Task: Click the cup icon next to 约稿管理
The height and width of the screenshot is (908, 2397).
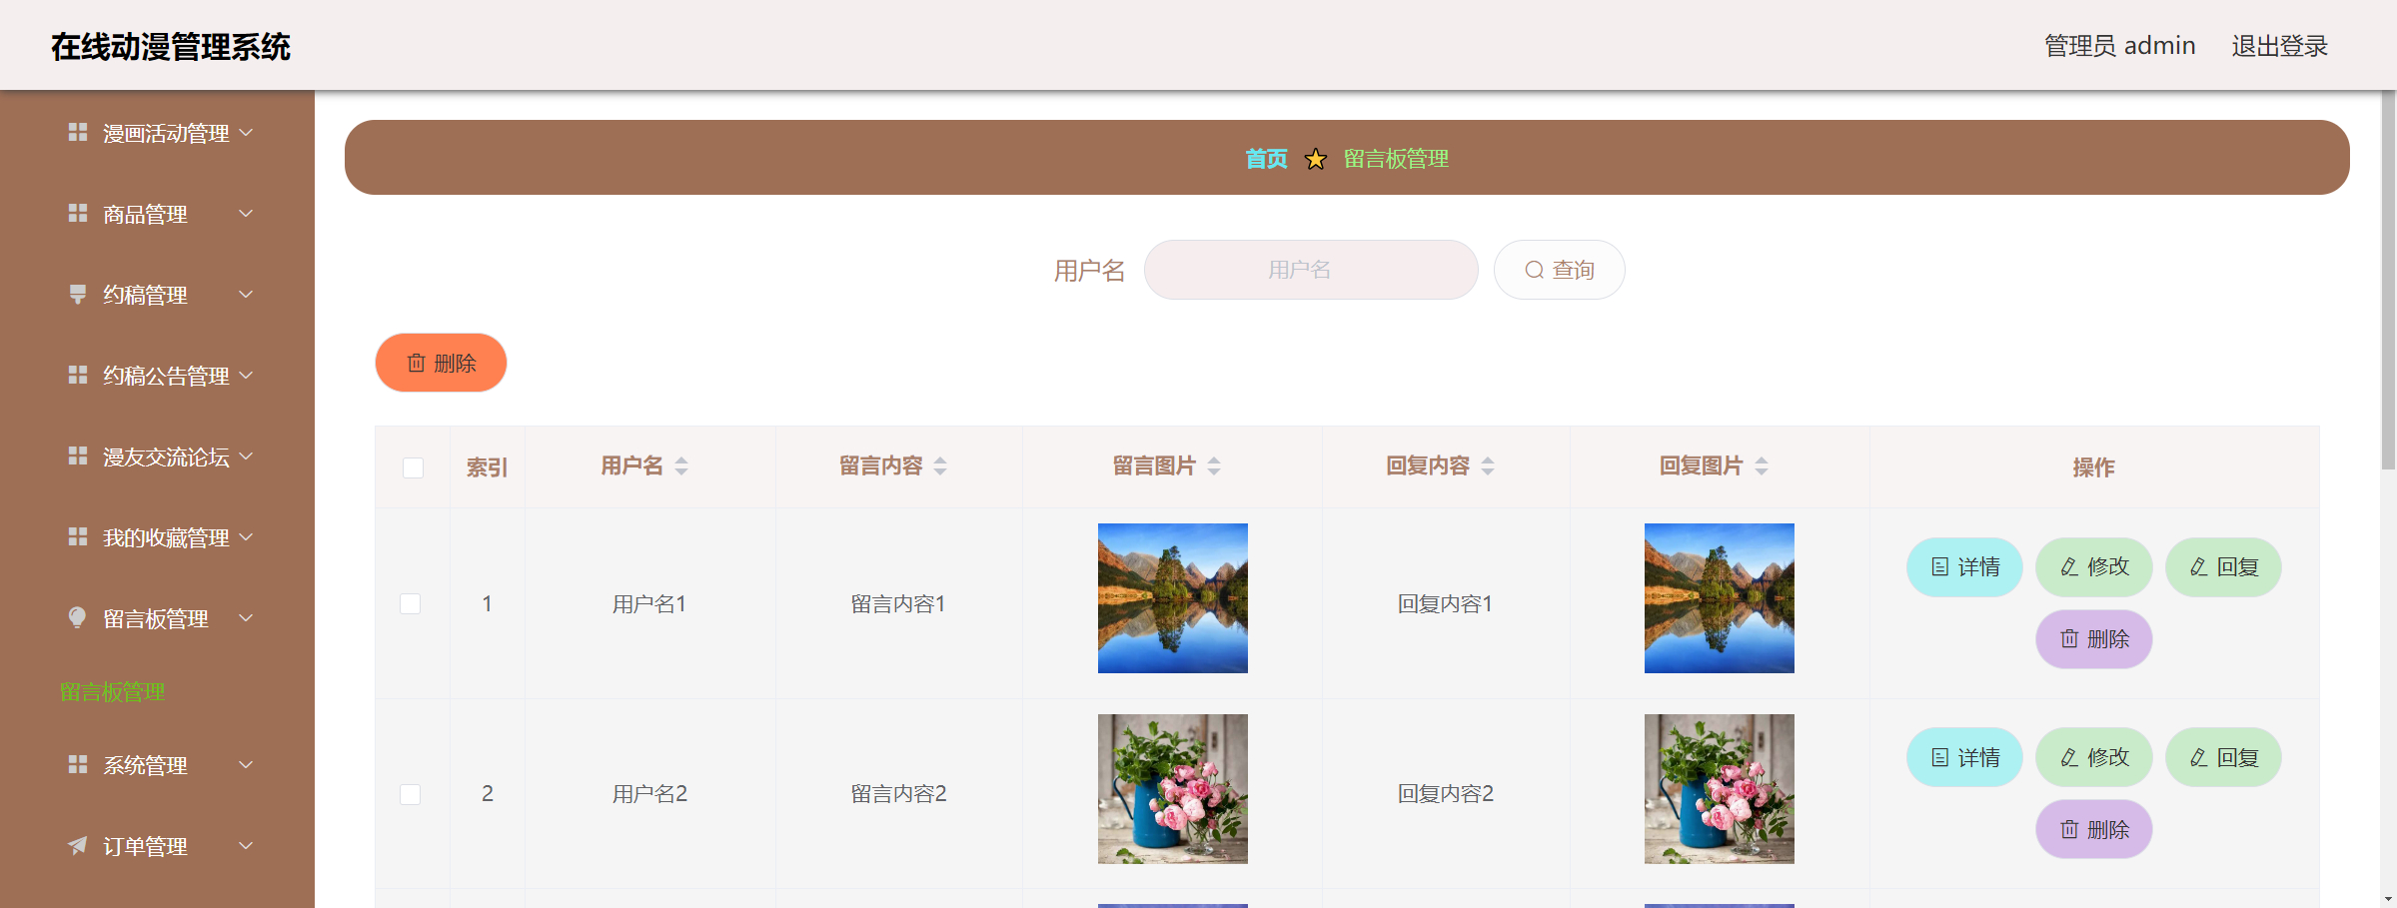Action: (77, 294)
